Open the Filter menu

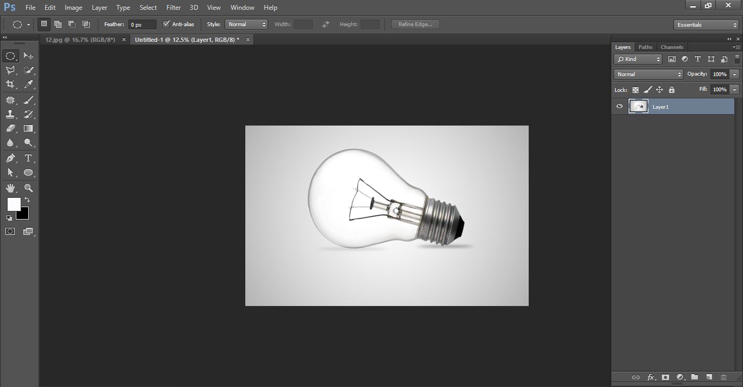pyautogui.click(x=173, y=7)
